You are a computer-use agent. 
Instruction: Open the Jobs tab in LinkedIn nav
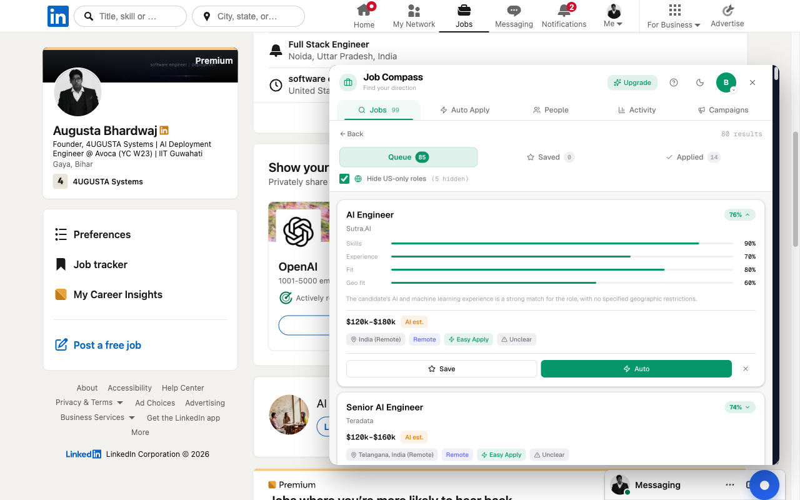(464, 16)
